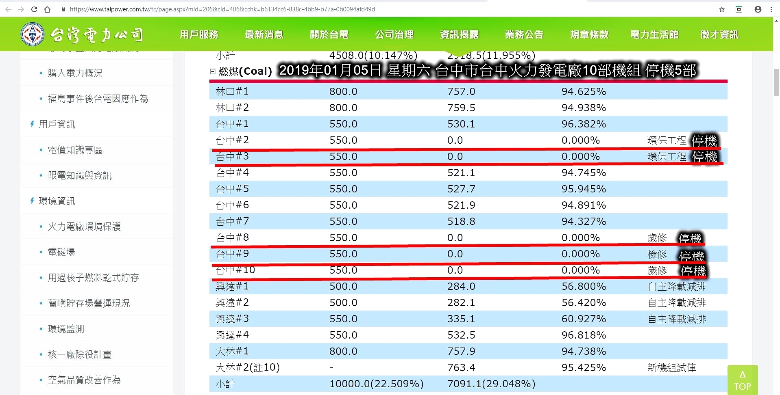Expand 用戶資訊 sidebar section

click(57, 124)
